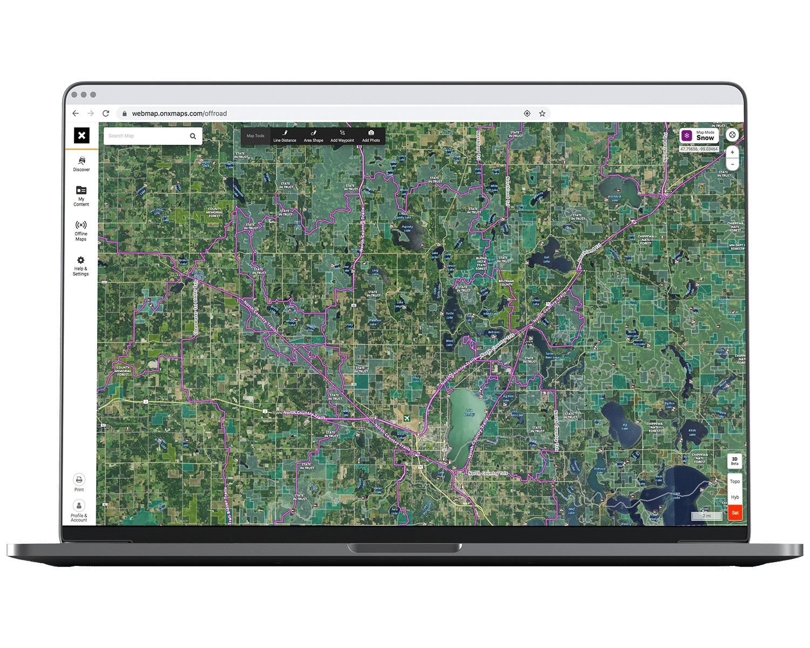Switch basemap to Topo view
The image size is (810, 648).
[x=734, y=481]
